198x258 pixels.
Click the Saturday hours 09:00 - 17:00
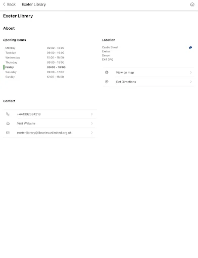click(x=56, y=72)
